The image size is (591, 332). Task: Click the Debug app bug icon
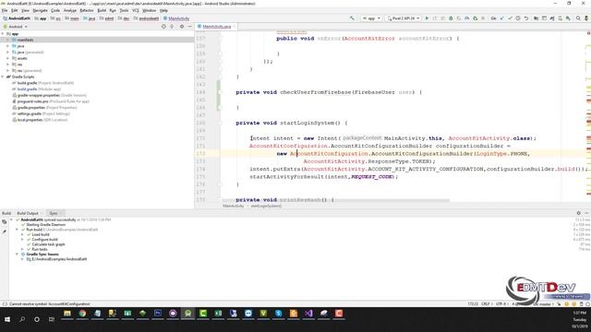[x=451, y=18]
